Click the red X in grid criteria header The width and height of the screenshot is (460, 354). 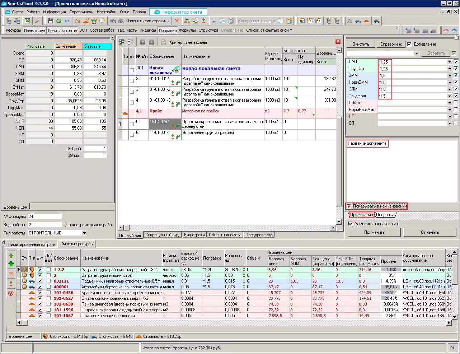338,42
